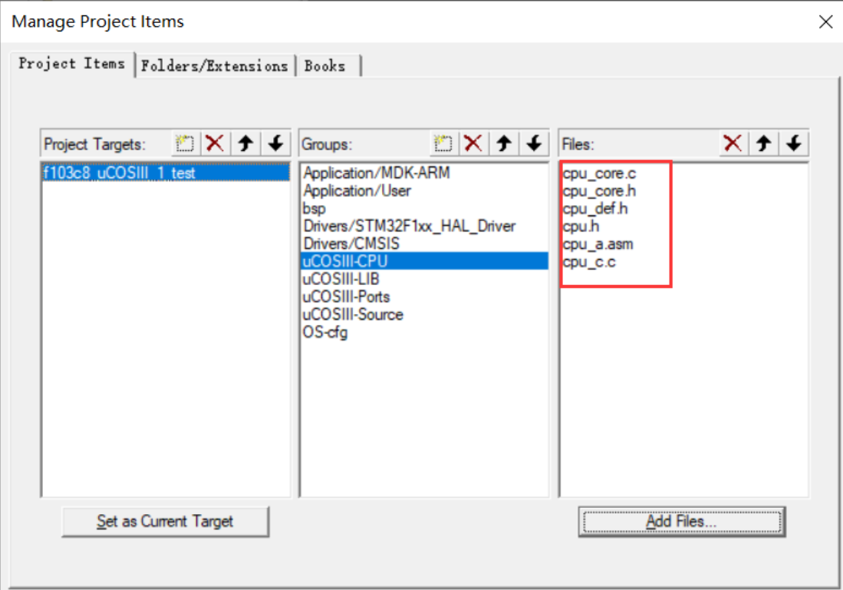Open the Books tab

pos(325,66)
